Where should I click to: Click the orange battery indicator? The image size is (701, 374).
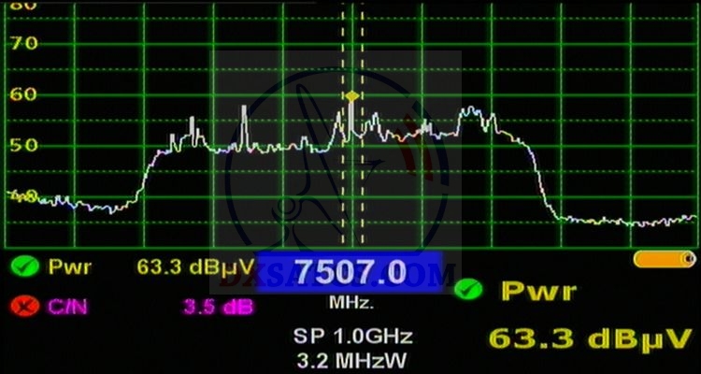(665, 259)
